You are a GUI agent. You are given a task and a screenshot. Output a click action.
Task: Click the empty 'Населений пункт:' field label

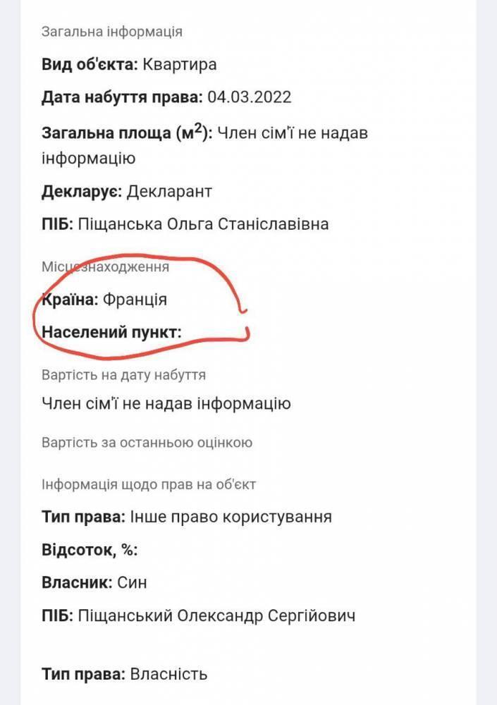111,331
